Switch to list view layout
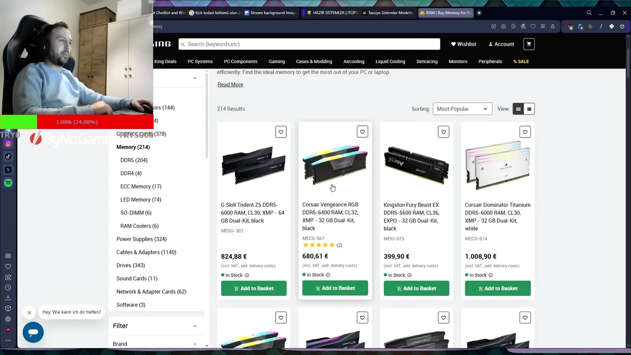This screenshot has height=355, width=631. (529, 109)
